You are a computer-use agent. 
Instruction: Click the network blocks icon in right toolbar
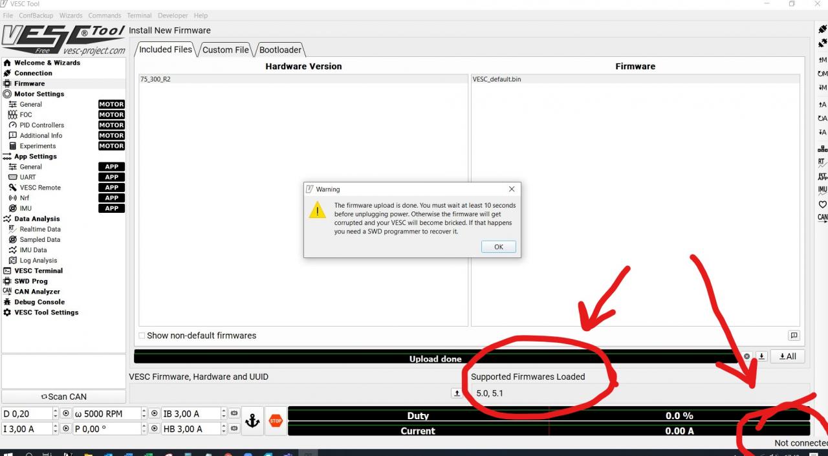[822, 148]
